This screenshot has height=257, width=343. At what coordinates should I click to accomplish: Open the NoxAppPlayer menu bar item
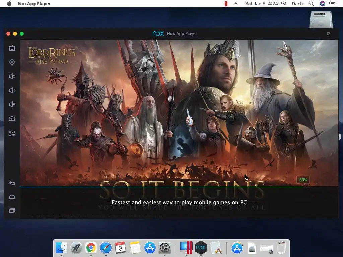tap(35, 4)
